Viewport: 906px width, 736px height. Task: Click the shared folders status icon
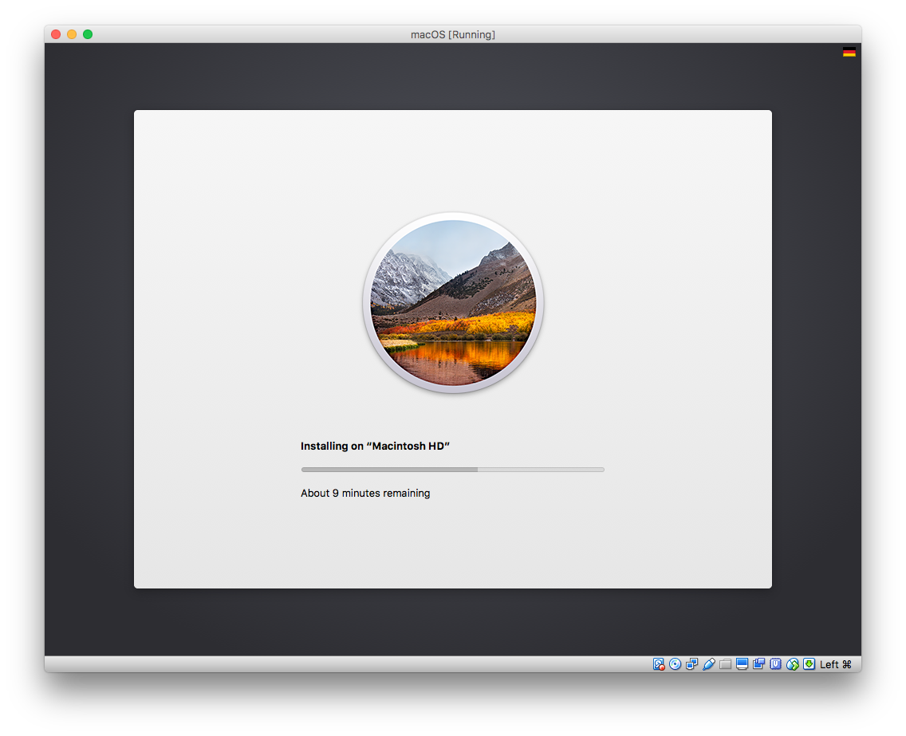pyautogui.click(x=725, y=664)
